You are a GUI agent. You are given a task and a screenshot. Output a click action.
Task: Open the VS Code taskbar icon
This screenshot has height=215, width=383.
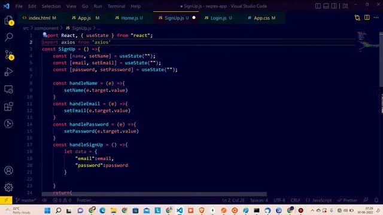[x=180, y=210]
